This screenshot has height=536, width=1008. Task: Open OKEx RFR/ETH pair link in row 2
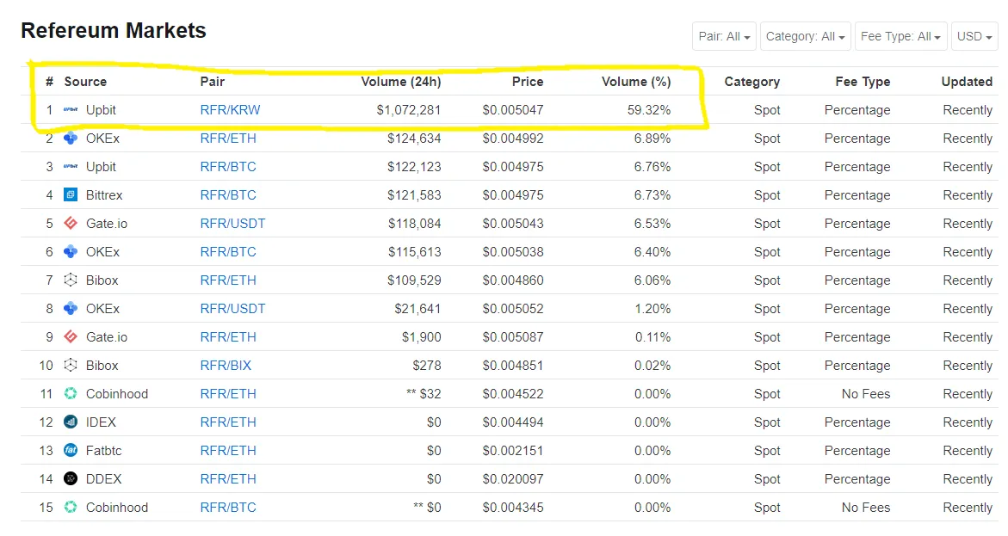click(228, 139)
